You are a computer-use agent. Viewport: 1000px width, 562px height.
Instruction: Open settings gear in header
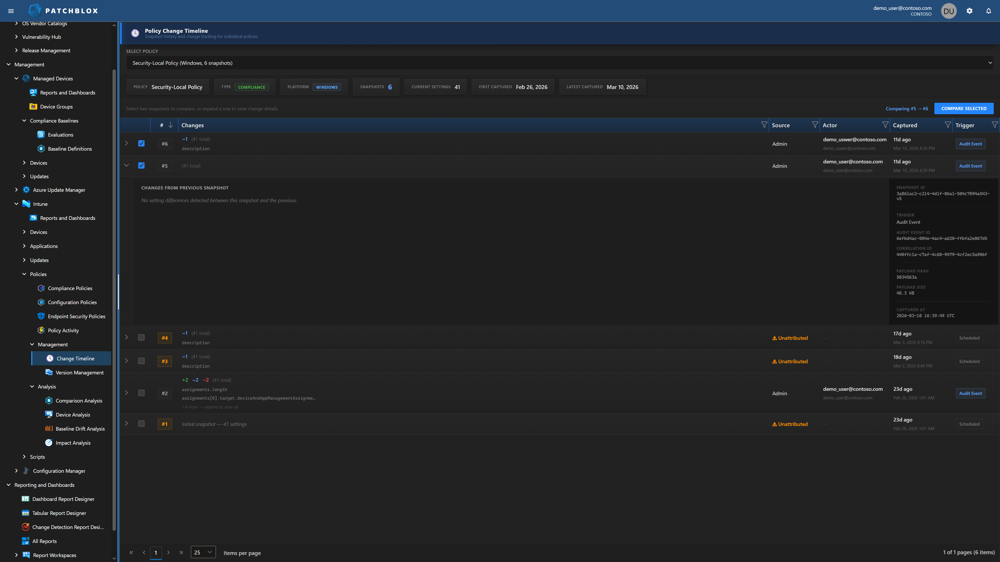tap(969, 11)
